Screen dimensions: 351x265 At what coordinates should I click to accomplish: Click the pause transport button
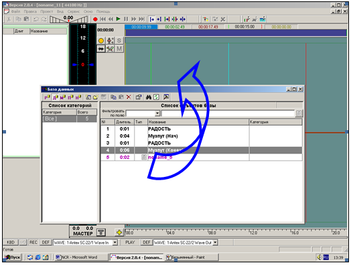126,19
